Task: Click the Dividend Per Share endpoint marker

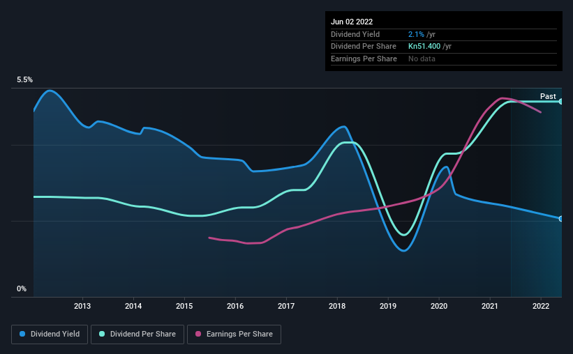Action: [561, 102]
